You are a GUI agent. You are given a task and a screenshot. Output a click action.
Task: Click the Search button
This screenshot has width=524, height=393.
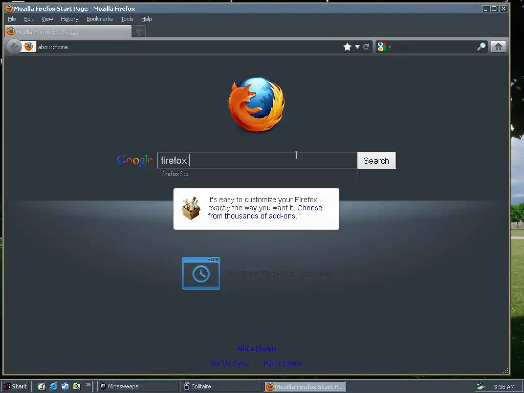point(376,161)
